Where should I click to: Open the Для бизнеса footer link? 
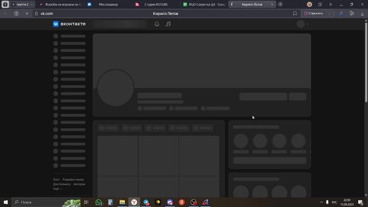click(x=62, y=184)
